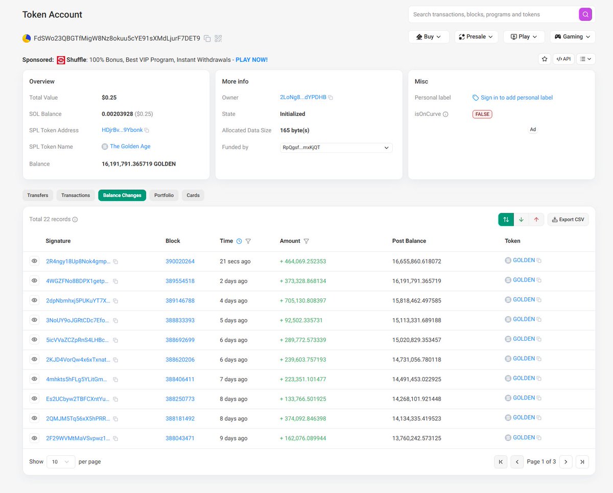Switch to Transactions tab
The image size is (613, 493).
tap(76, 195)
